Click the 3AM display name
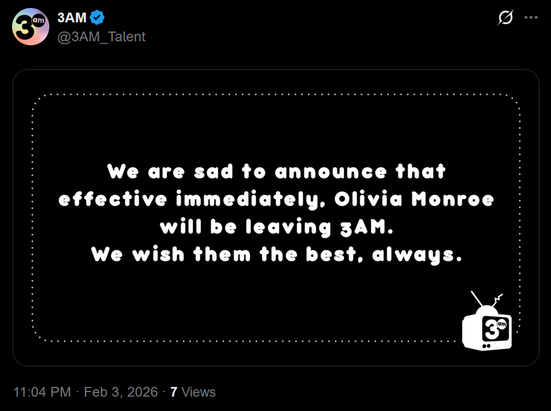The image size is (551, 411). click(72, 18)
